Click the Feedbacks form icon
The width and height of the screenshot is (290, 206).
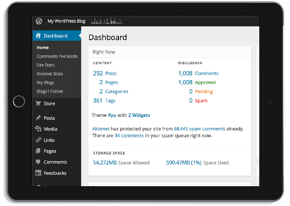click(38, 173)
